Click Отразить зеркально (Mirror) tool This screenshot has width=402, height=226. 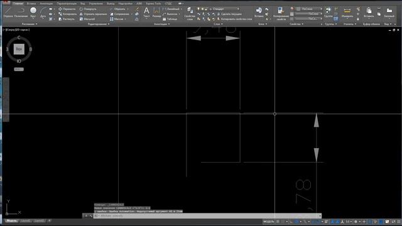point(94,14)
